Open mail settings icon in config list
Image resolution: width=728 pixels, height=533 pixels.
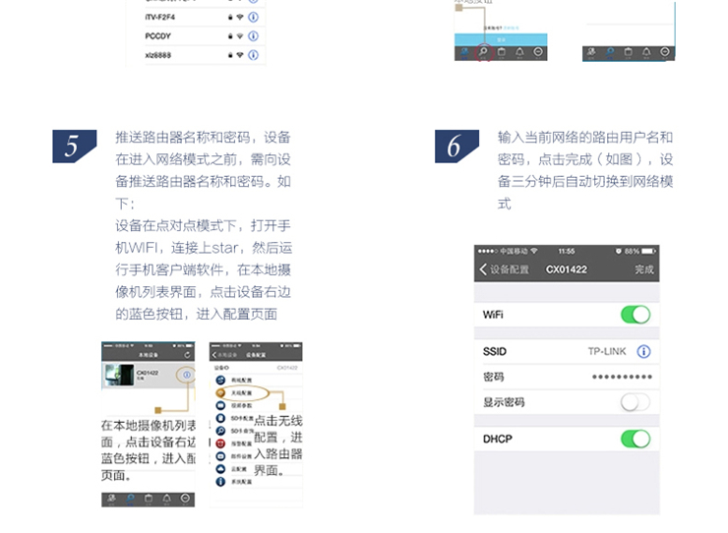[220, 456]
